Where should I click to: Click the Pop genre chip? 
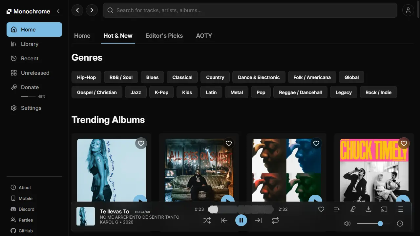click(x=261, y=92)
